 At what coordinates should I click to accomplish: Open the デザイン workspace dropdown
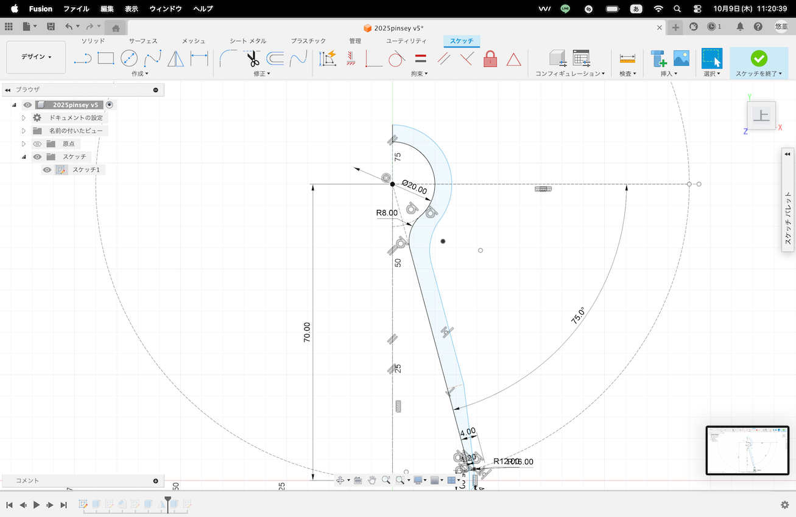click(x=36, y=57)
